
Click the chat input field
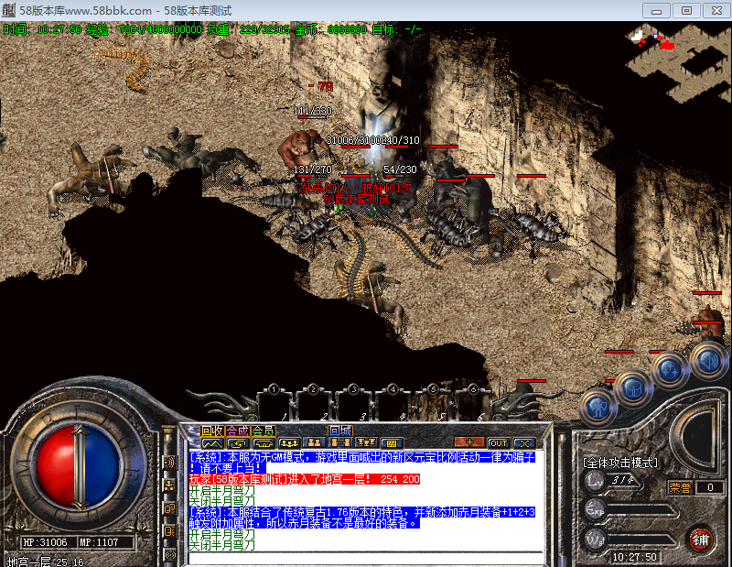click(366, 559)
